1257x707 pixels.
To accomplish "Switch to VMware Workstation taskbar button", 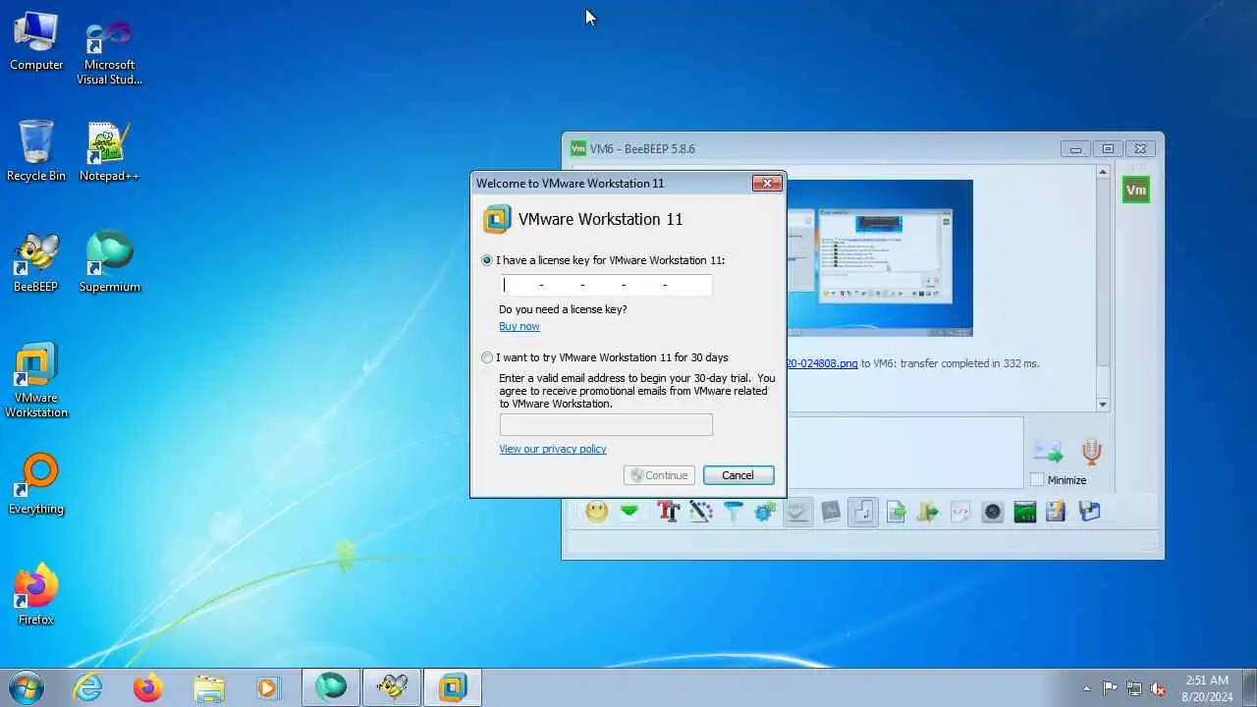I will click(453, 687).
